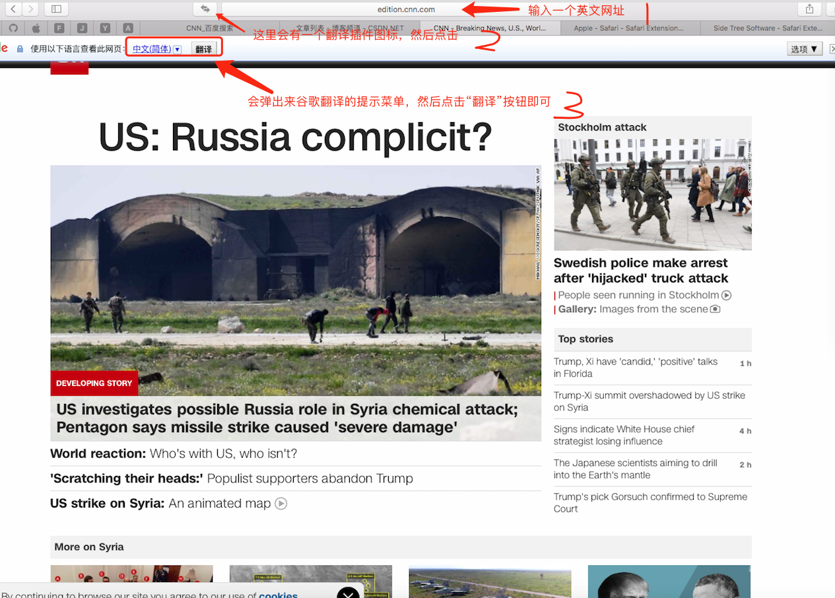Screen dimensions: 835x598
Task: Play the 'People seen running in Stockholm' video icon
Action: (727, 295)
